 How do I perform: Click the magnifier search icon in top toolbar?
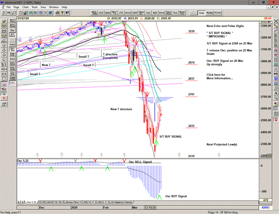14,13
